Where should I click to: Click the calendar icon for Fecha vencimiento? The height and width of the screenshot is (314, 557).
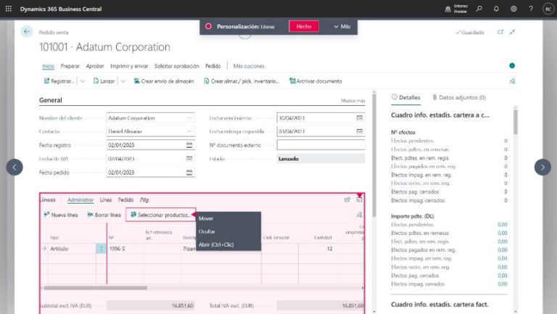click(359, 117)
